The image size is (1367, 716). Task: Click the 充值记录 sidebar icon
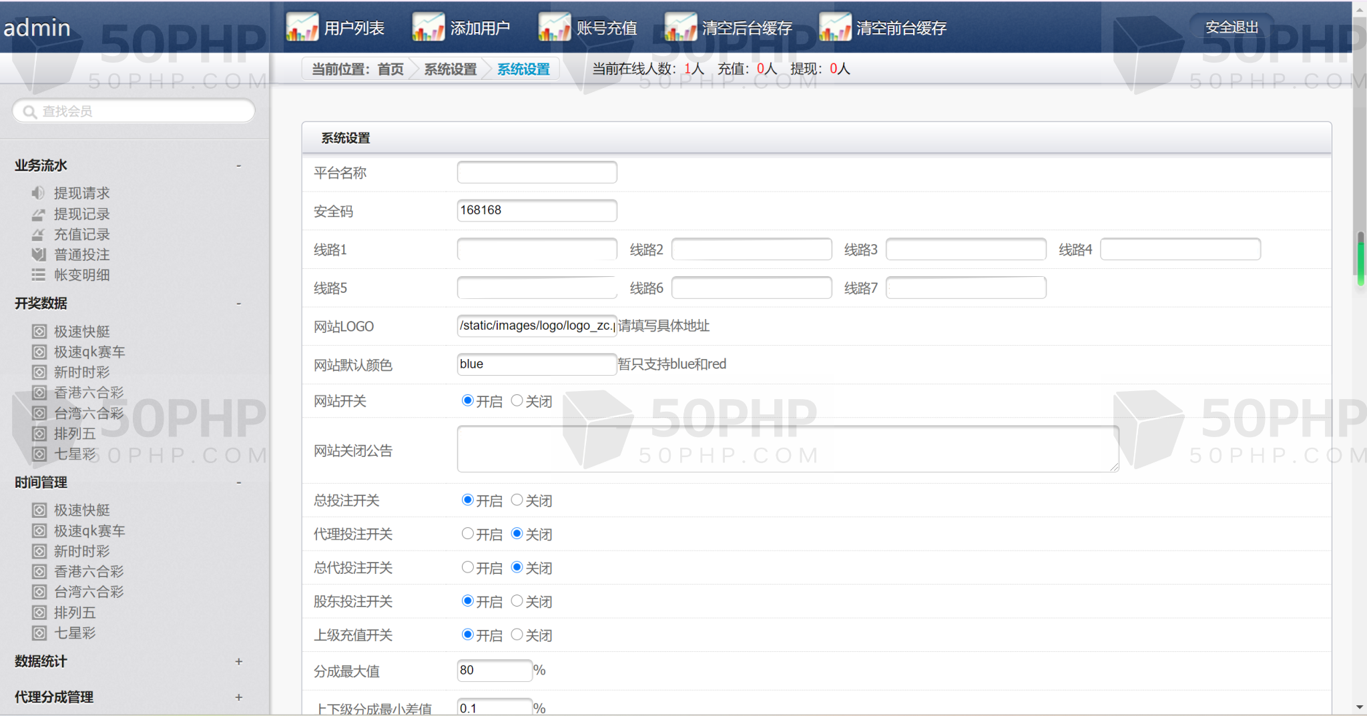click(38, 234)
